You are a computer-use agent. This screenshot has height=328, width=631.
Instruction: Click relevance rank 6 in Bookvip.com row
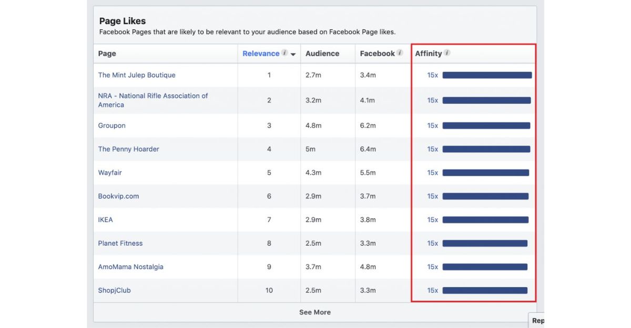(269, 196)
